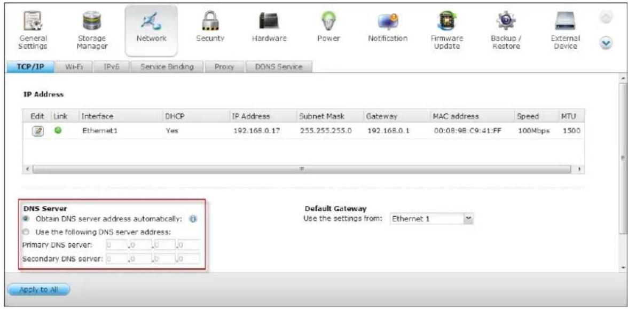Click last octet of Secondary DNS server
The height and width of the screenshot is (309, 628).
point(190,258)
